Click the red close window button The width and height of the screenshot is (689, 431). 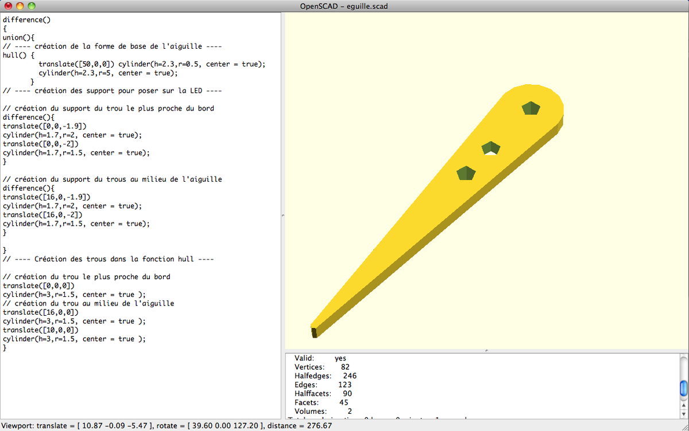tap(8, 6)
